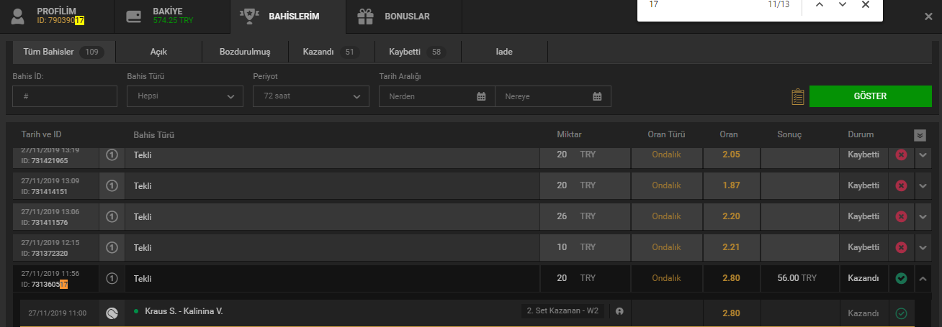Click the clipboard icon beside Göster

click(797, 96)
